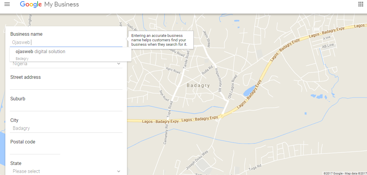
Task: Open the Google apps grid
Action: (361, 4)
